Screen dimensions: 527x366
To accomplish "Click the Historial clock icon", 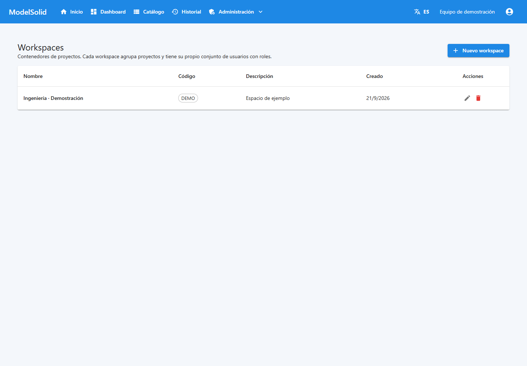I will pos(175,12).
